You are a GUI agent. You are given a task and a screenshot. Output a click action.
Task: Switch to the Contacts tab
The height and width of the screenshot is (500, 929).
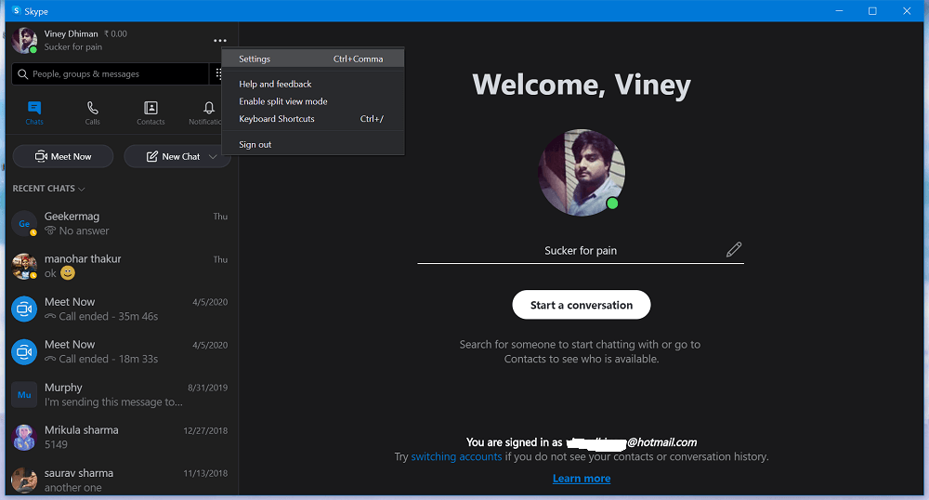click(150, 112)
